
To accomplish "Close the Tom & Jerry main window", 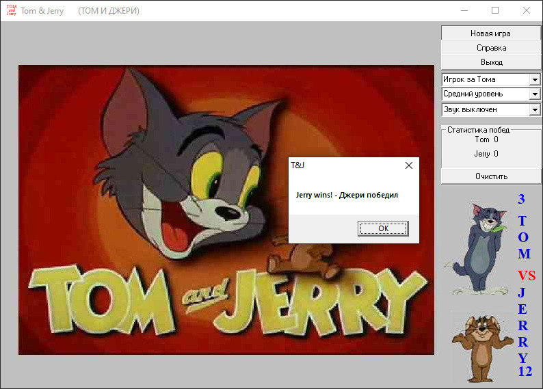I will coord(527,10).
